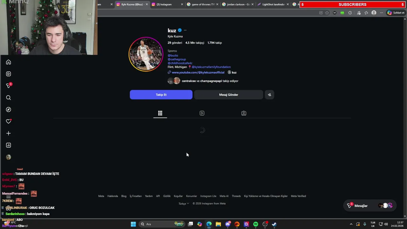Open the dashboard chart icon in sidebar
The image size is (407, 229).
(9, 145)
